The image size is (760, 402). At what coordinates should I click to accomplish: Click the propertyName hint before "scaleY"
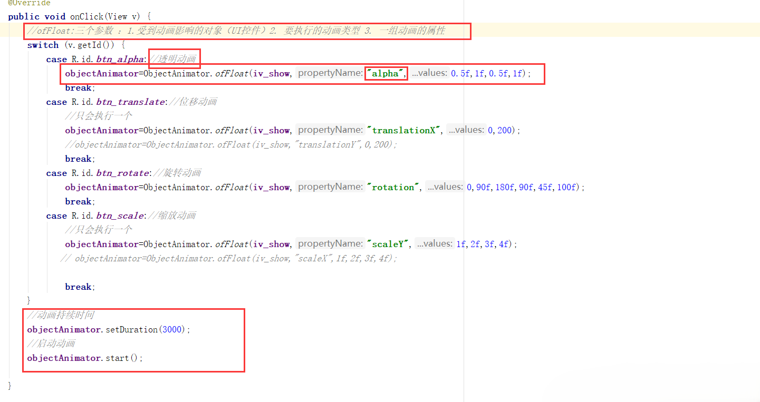point(330,244)
